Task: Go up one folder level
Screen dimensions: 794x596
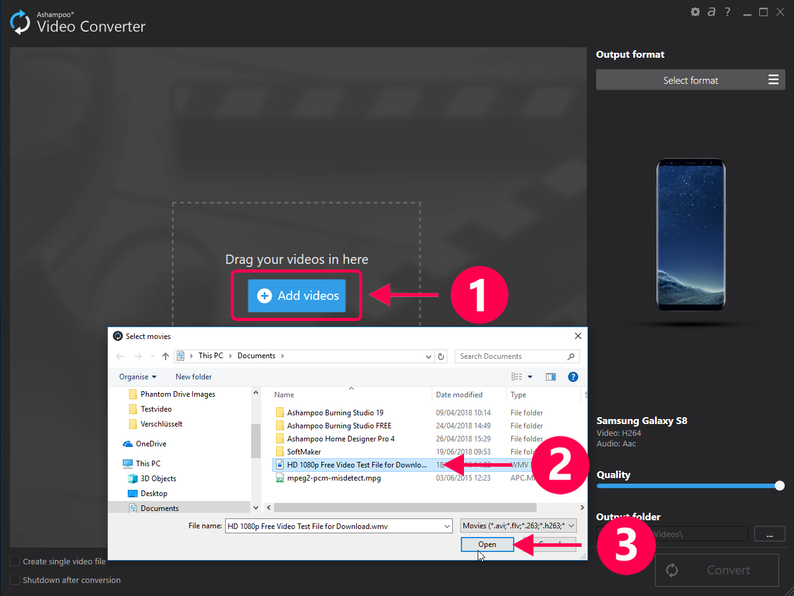Action: click(166, 356)
